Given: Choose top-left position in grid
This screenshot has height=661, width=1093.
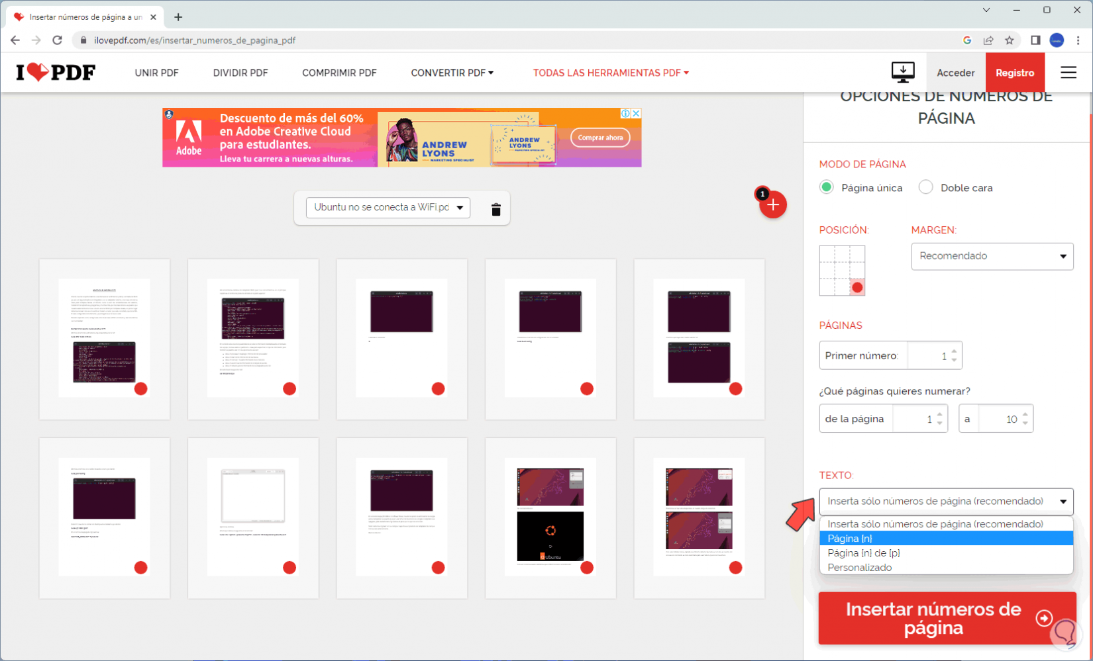Looking at the screenshot, I should pyautogui.click(x=827, y=254).
